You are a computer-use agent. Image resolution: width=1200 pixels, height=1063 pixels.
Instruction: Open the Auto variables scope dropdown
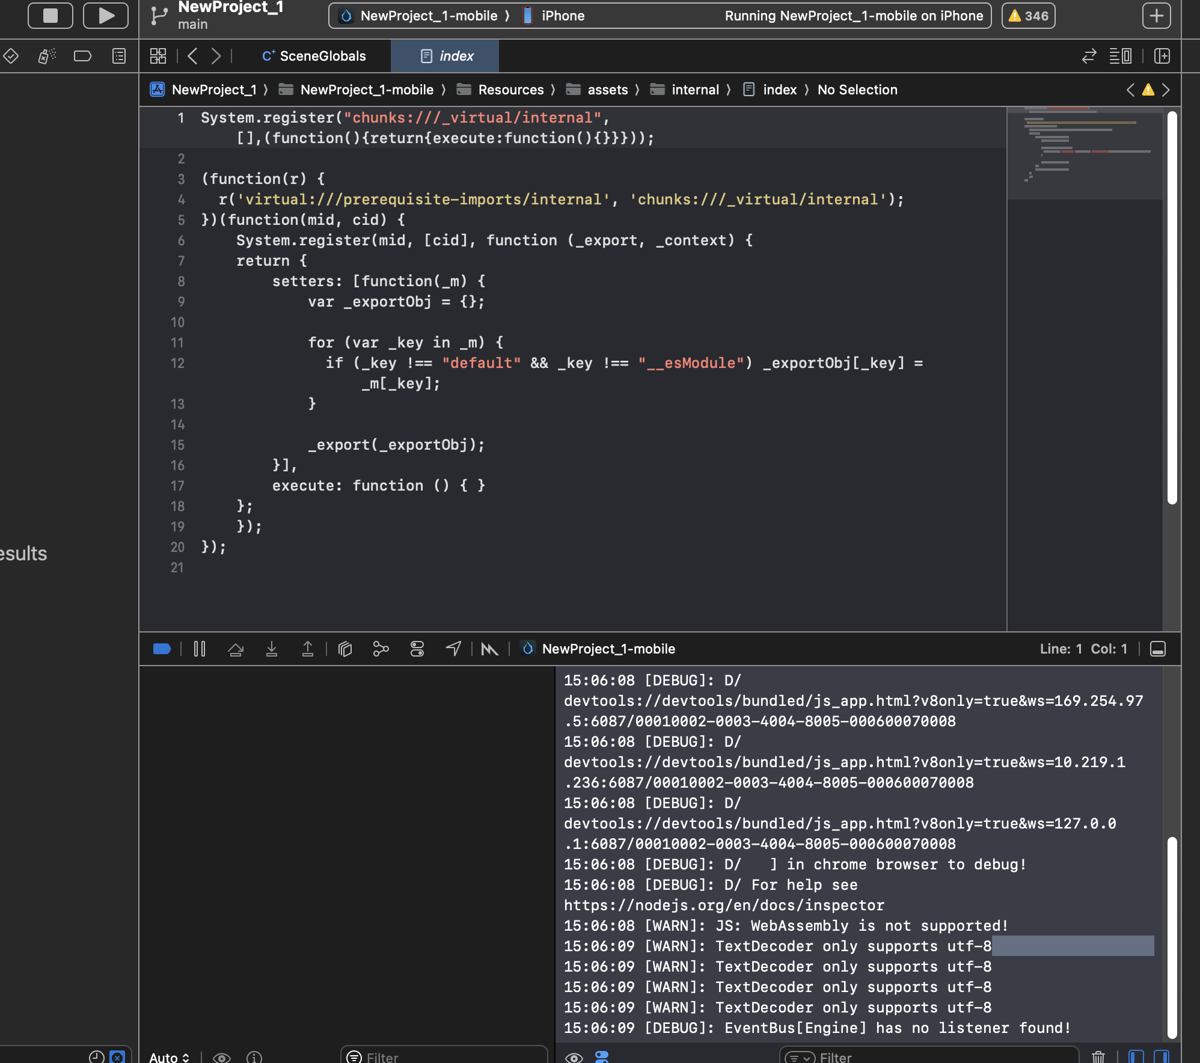pyautogui.click(x=169, y=1057)
